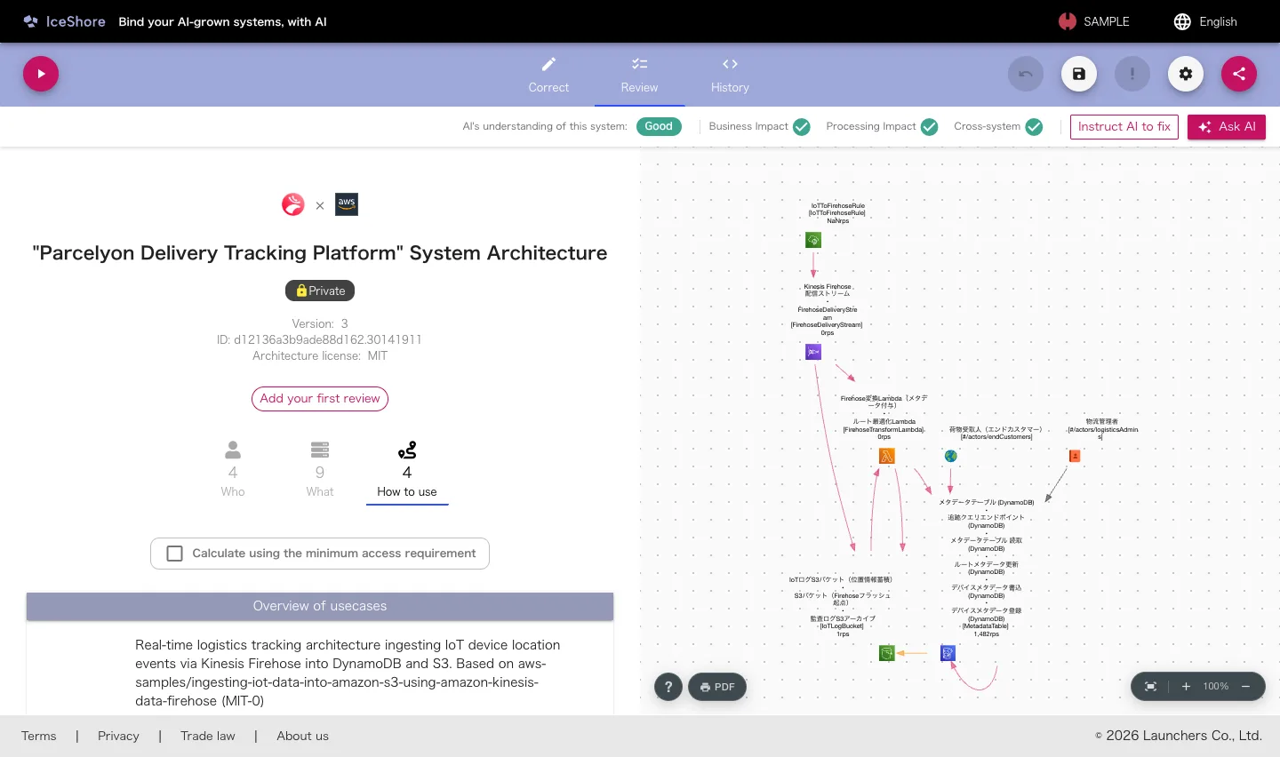Click the pink share button

(x=1239, y=74)
